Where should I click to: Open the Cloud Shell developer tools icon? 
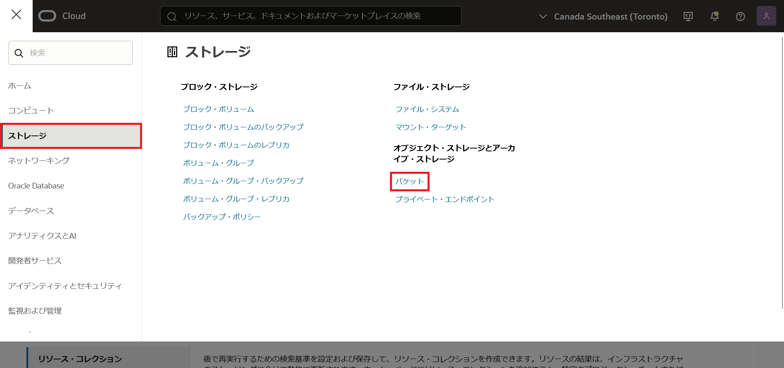688,16
